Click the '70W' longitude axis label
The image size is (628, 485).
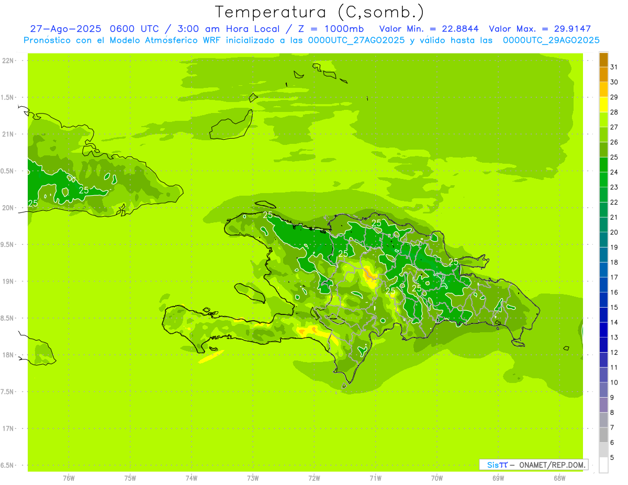coord(437,478)
